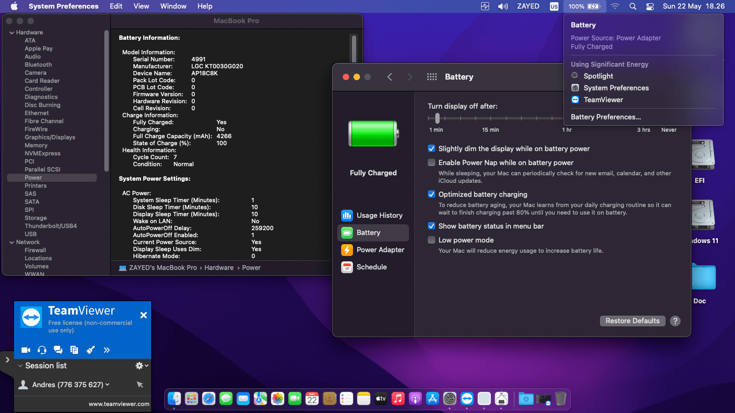Click the TeamViewer brush whiteboard icon
This screenshot has height=413, width=735.
tap(90, 350)
